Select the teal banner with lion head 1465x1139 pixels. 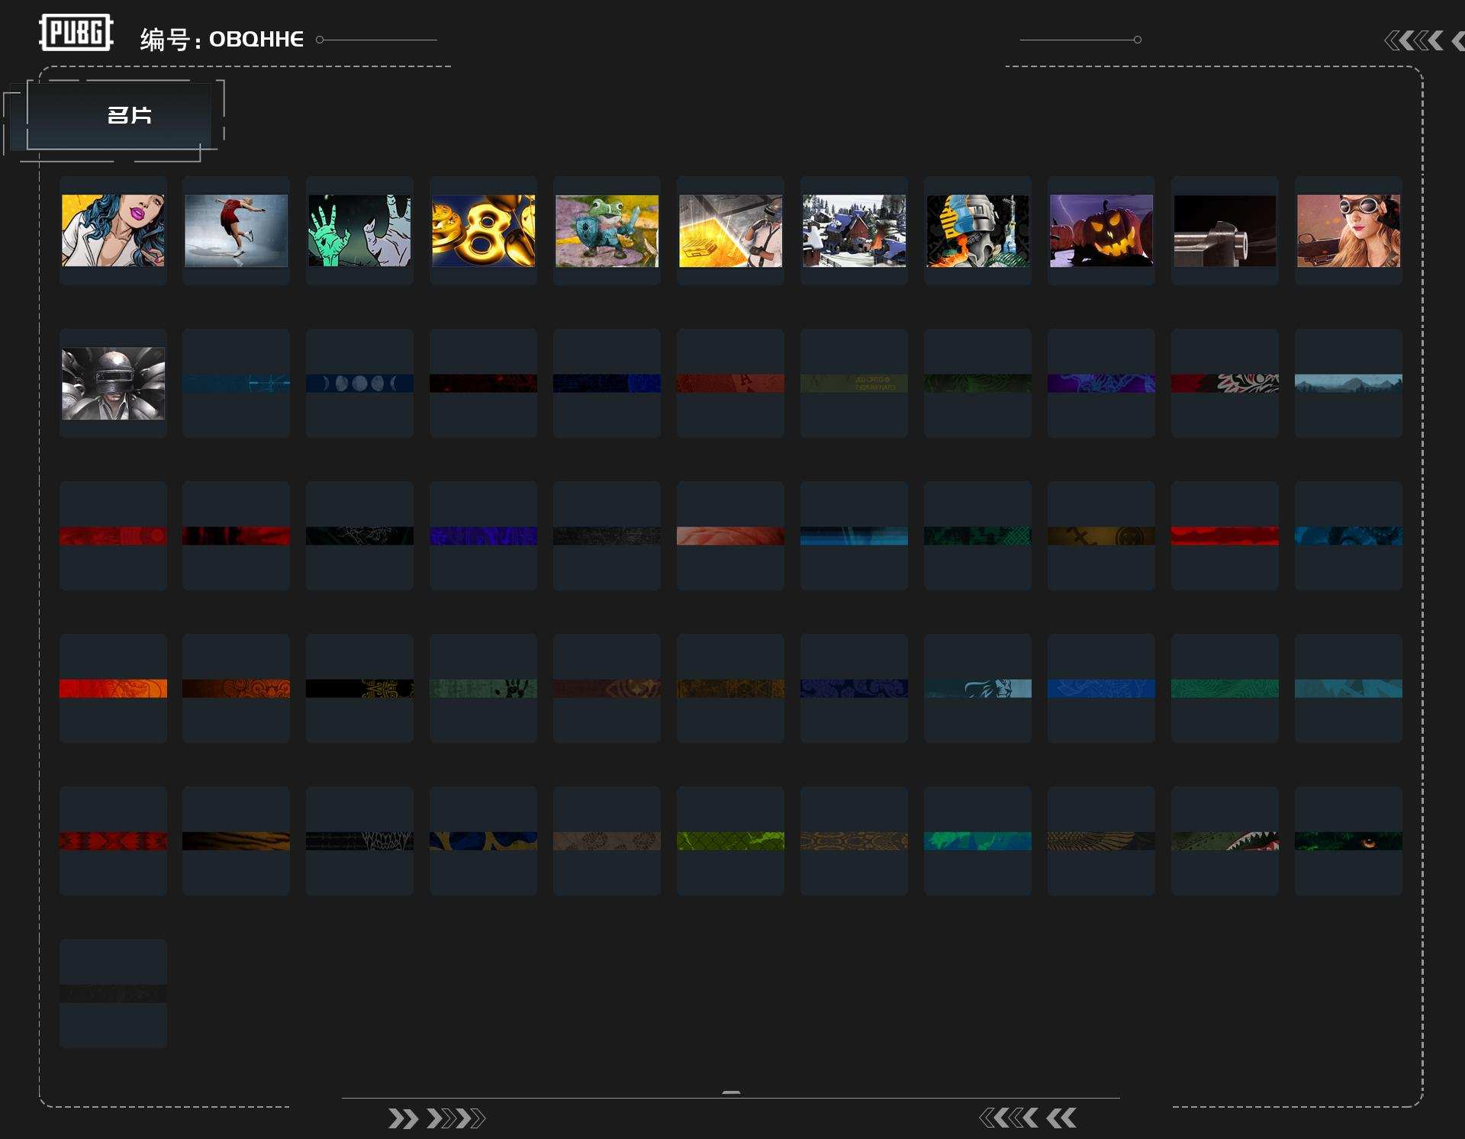point(977,688)
